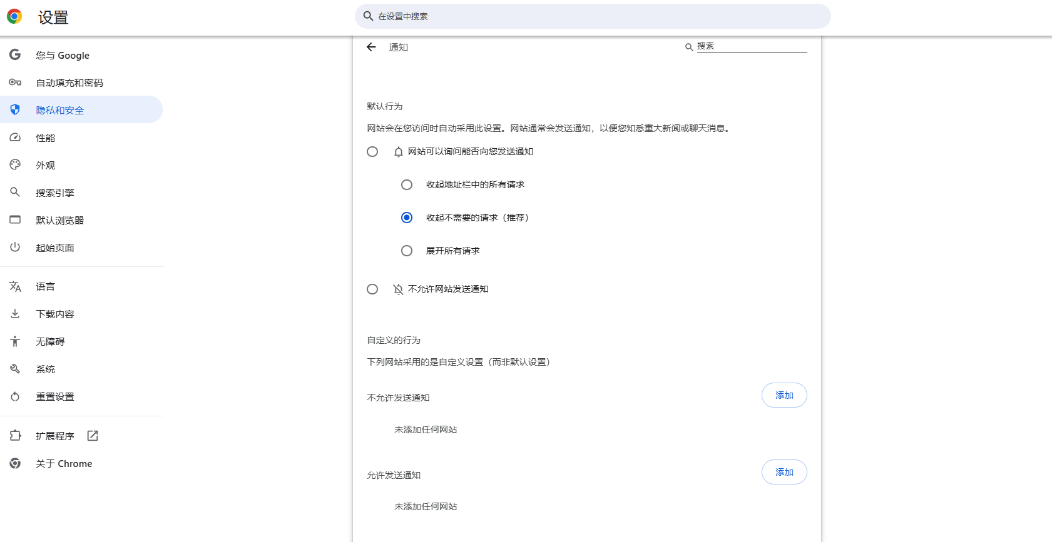Screen dimensions: 1052x542
Task: Click the accessibility icon for 无障碍
Action: 15,341
